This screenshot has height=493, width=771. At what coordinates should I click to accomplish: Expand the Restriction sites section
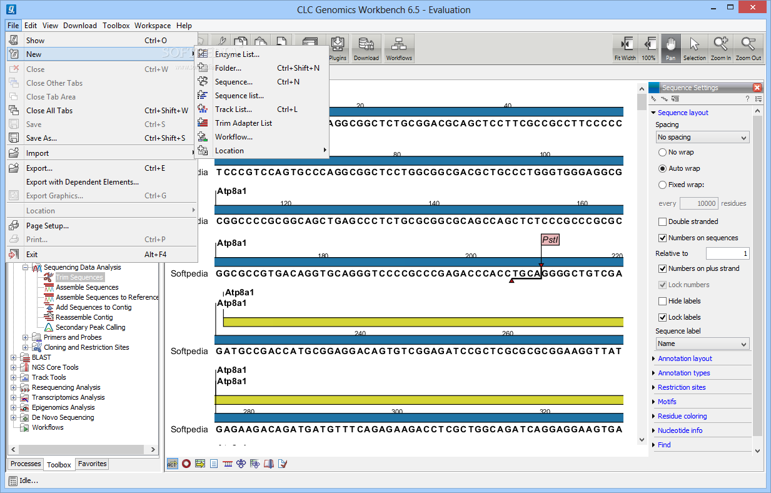coord(653,387)
